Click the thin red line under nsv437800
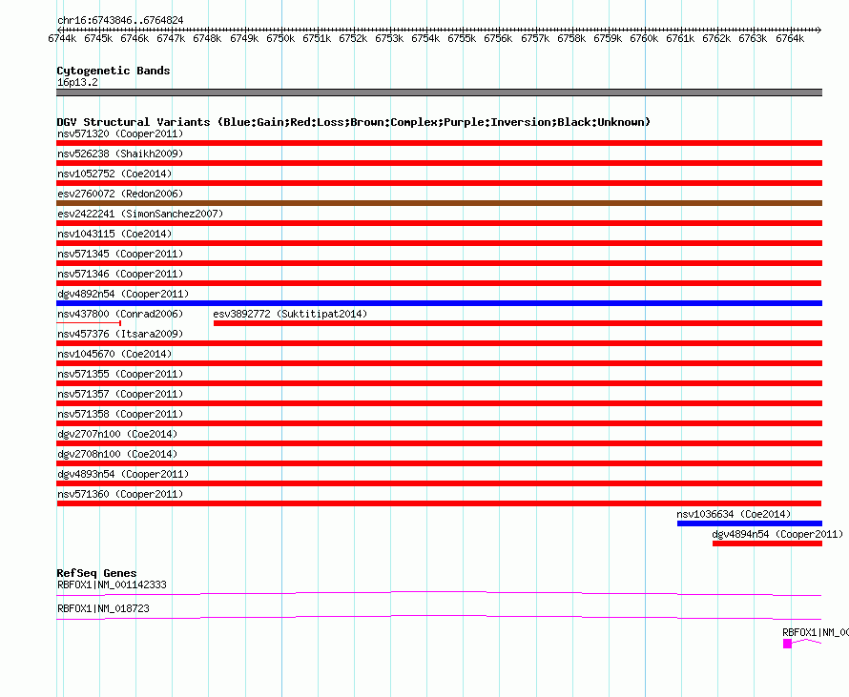This screenshot has width=849, height=697. point(89,323)
